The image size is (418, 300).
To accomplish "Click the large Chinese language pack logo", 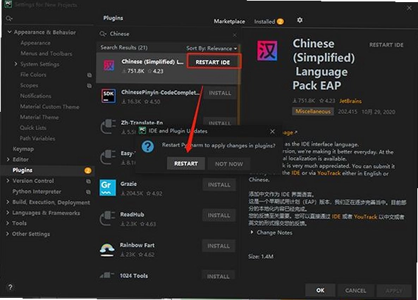I will pos(267,51).
